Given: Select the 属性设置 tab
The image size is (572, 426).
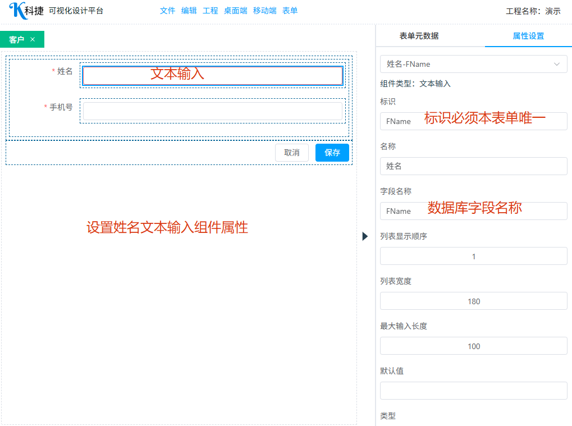Looking at the screenshot, I should point(528,36).
